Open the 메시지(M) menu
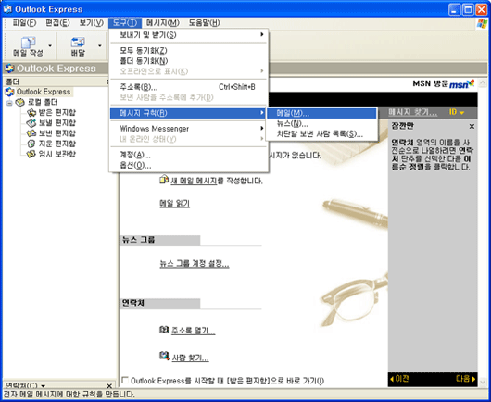Viewport: 491px width, 402px height. point(163,23)
